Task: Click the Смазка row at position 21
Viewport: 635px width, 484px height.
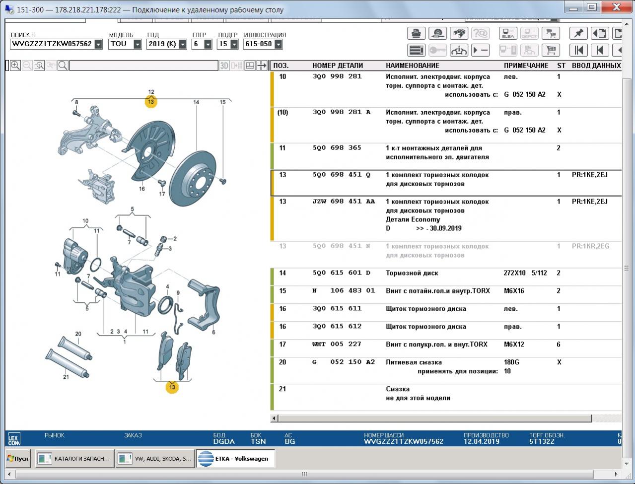Action: 446,397
